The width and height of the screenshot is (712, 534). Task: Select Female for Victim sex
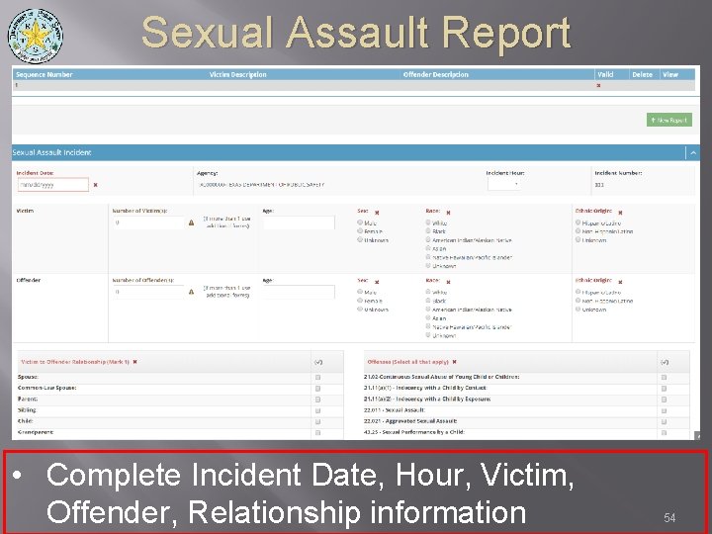click(x=360, y=231)
